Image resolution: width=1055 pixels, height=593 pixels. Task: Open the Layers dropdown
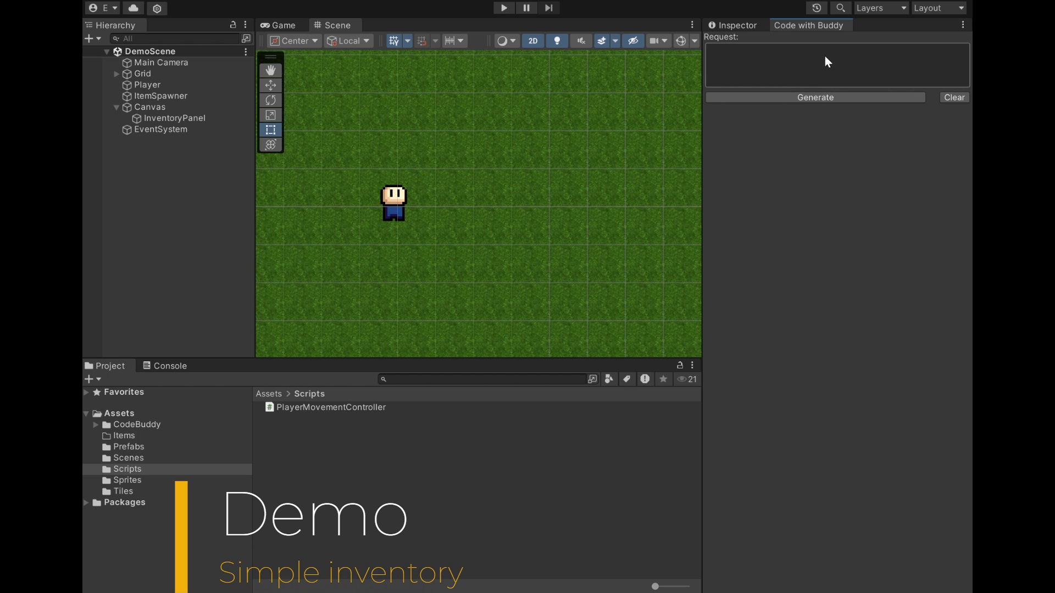tap(881, 8)
